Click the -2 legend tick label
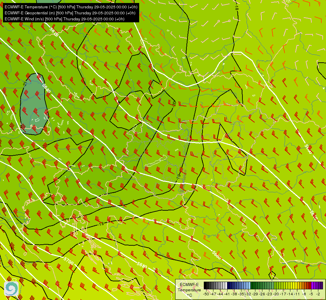326x300 pixels. tap(318, 294)
